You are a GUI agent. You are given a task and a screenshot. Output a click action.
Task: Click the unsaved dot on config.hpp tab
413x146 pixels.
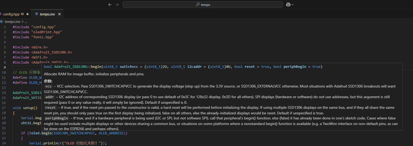point(27,14)
